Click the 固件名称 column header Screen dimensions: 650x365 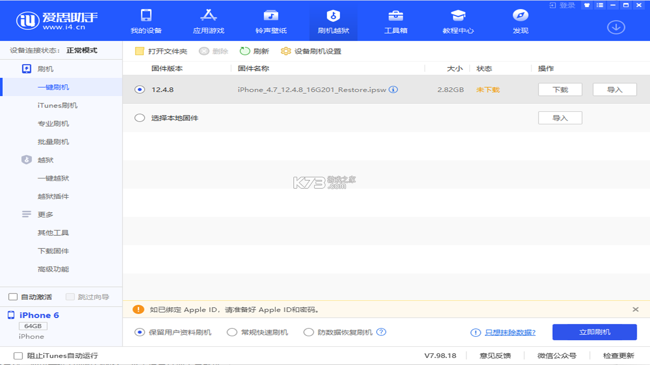tap(253, 68)
